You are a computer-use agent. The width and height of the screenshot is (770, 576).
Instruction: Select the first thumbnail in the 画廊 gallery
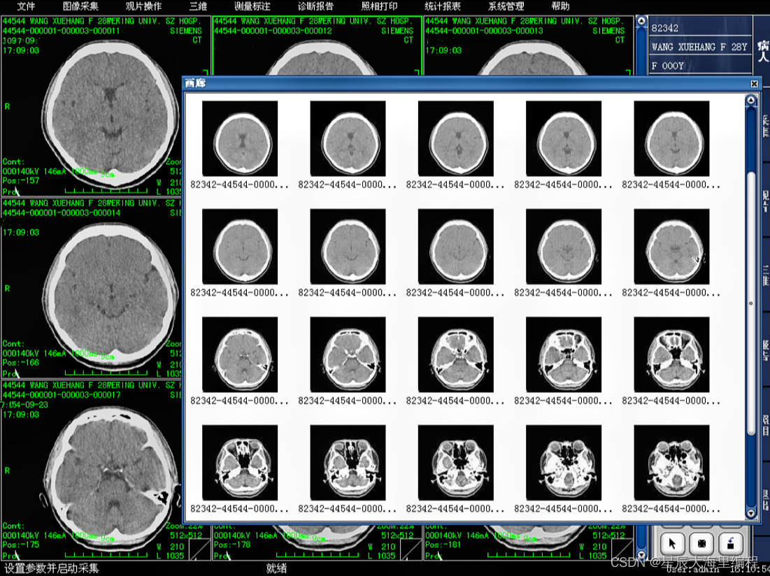240,137
